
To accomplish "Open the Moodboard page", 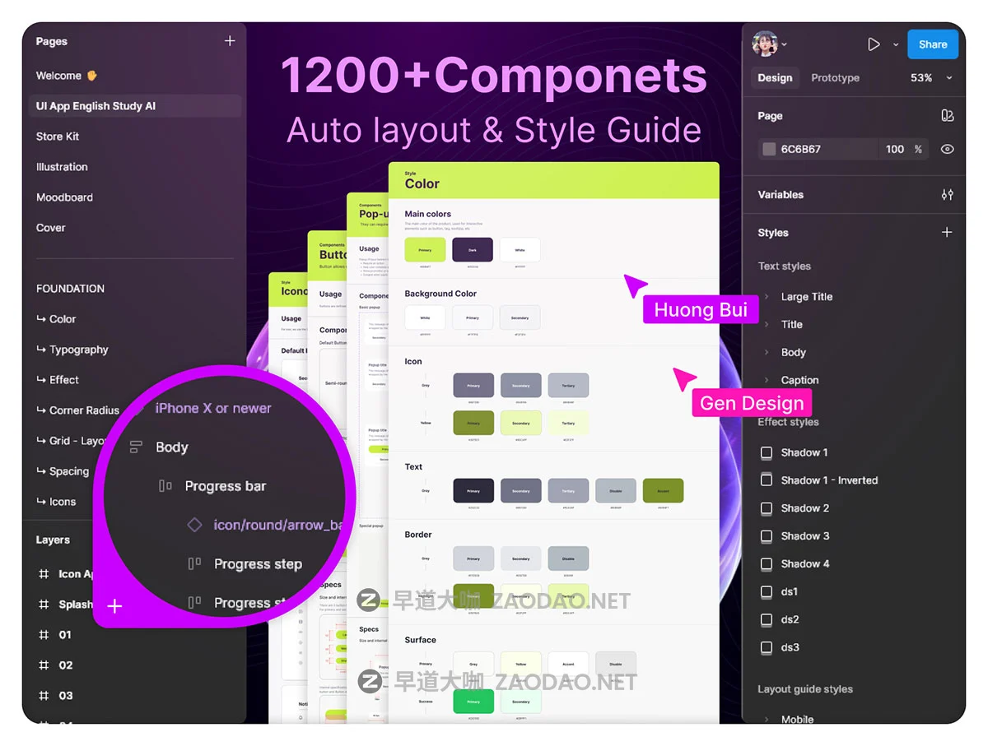I will (x=64, y=197).
